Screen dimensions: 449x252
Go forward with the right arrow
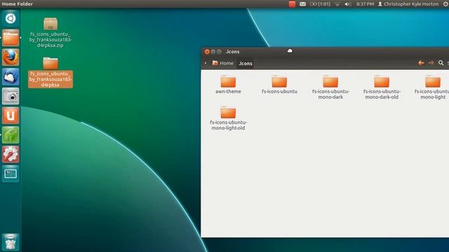pyautogui.click(x=431, y=63)
